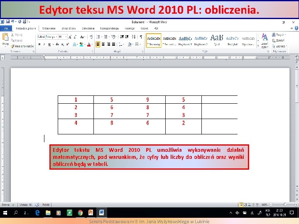Screen dimensions: 299x224
Task: Select align left paragraph button
Action: (x=98, y=44)
